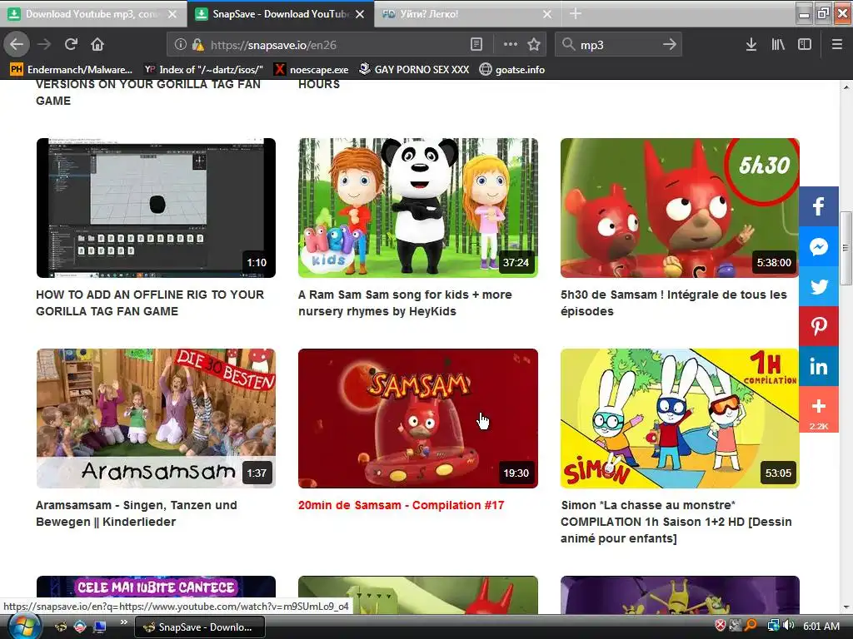Open new tab with plus button
The width and height of the screenshot is (853, 639).
(x=576, y=13)
